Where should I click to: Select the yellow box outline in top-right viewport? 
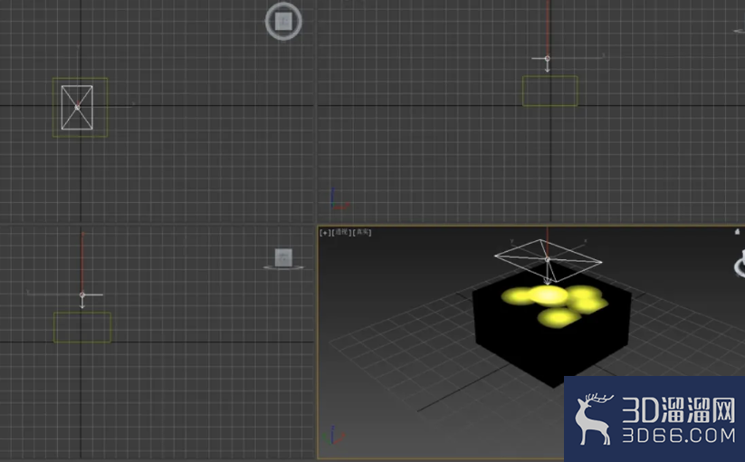(550, 91)
